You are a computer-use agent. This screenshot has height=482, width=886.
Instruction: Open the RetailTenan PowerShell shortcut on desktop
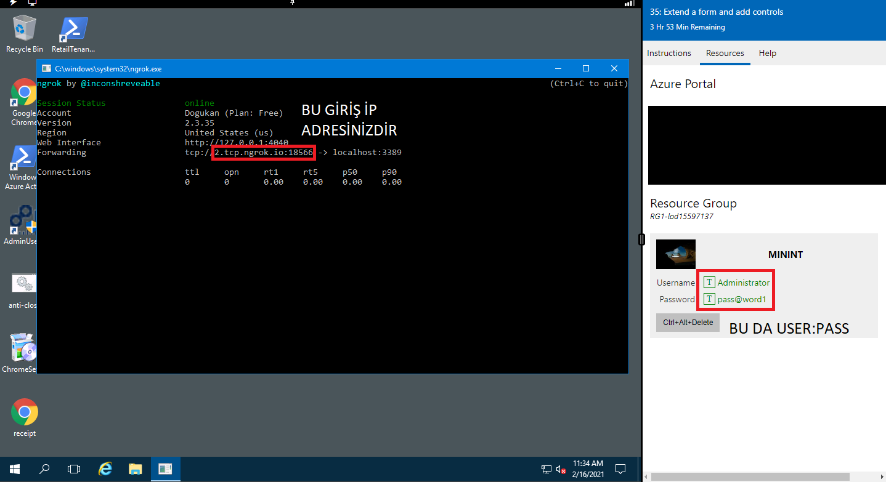point(73,34)
